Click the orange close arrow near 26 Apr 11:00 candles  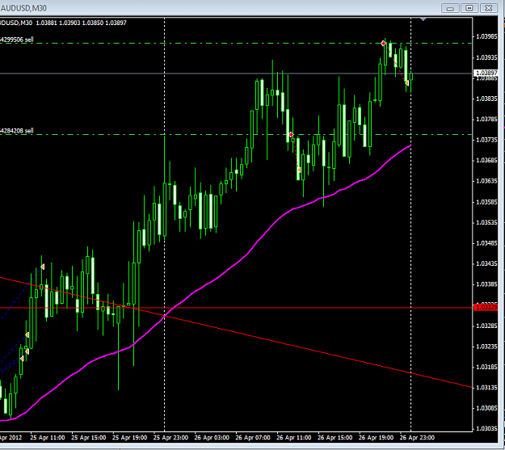point(299,170)
